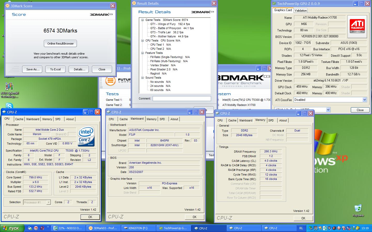The width and height of the screenshot is (372, 232).
Task: Click the To Excel button
Action: point(55,69)
